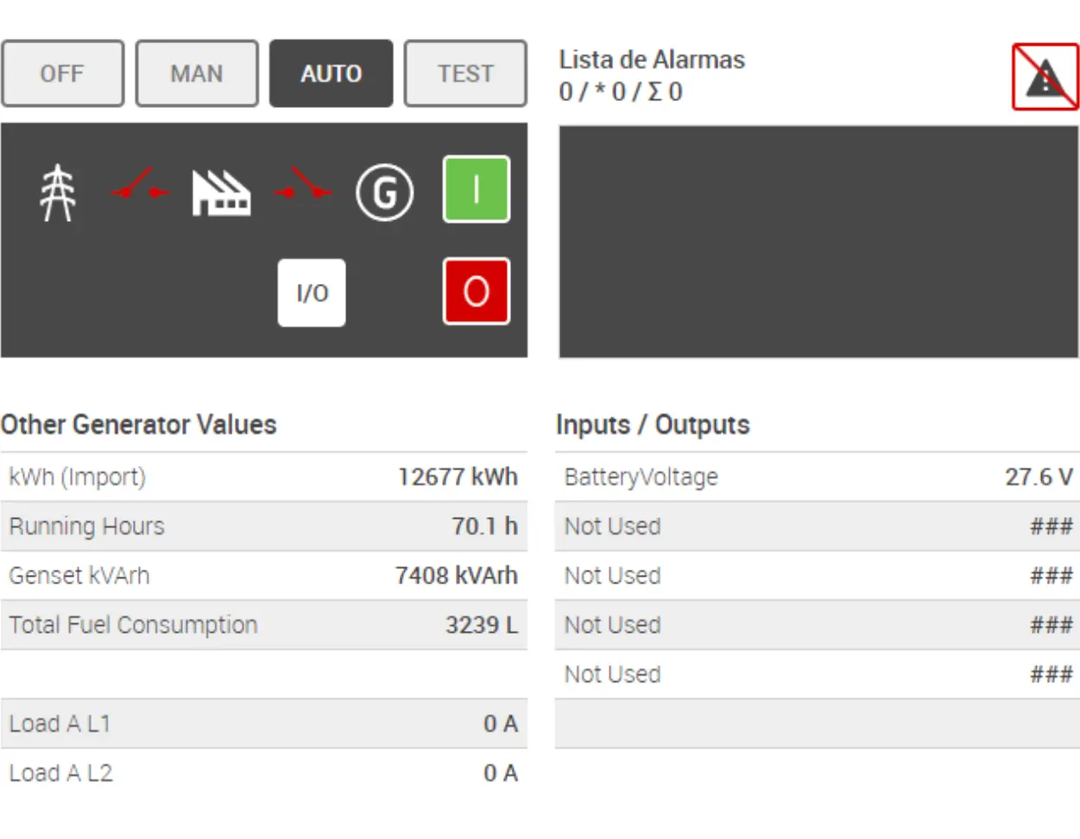Click the generator G circle icon

click(x=384, y=192)
